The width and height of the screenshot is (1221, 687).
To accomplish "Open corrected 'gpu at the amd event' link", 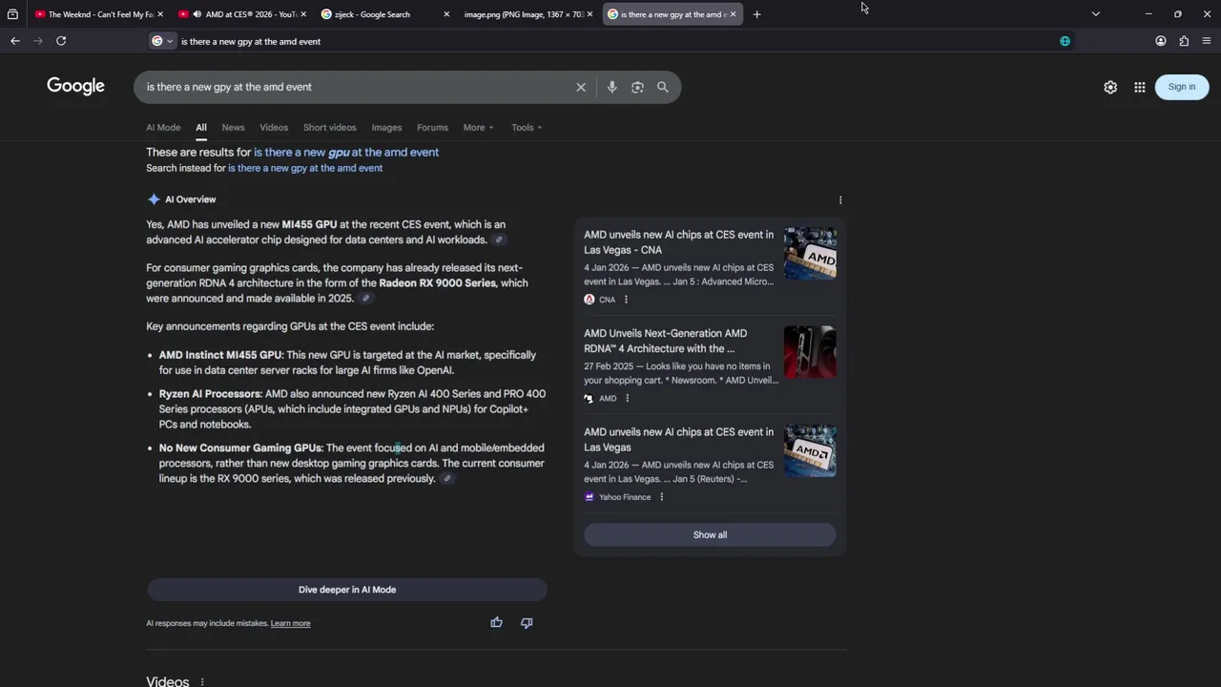I will tap(346, 152).
